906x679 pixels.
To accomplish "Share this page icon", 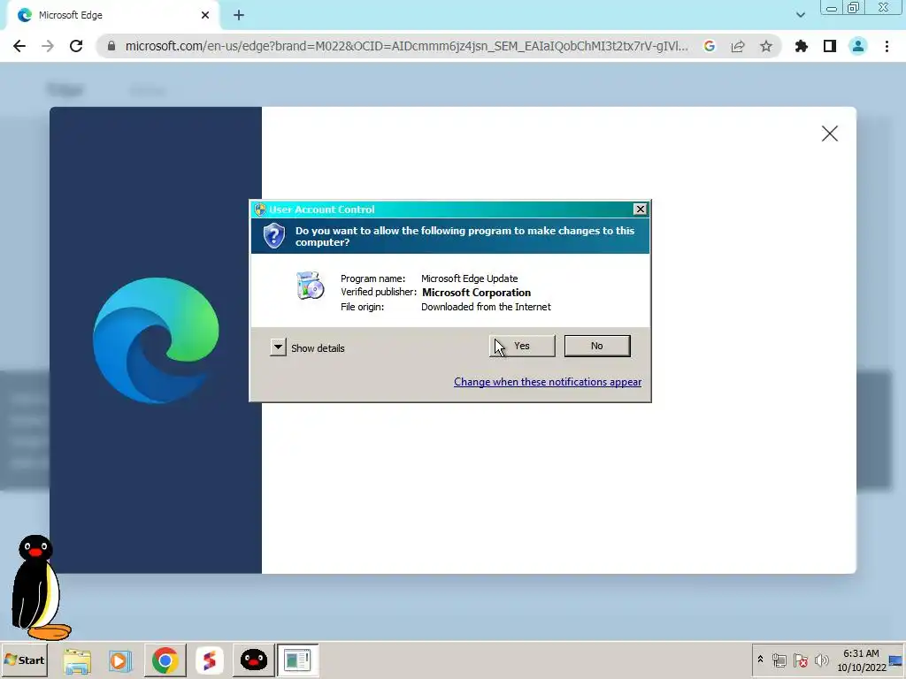I will click(x=738, y=46).
